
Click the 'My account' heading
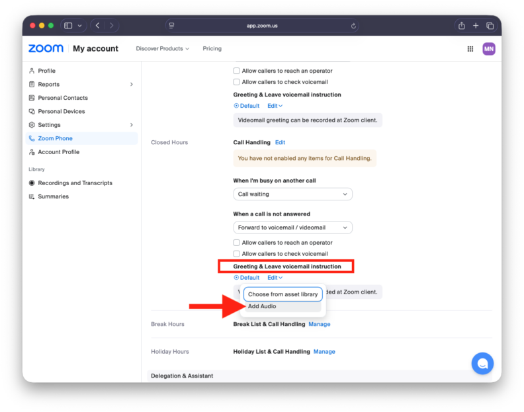[95, 48]
